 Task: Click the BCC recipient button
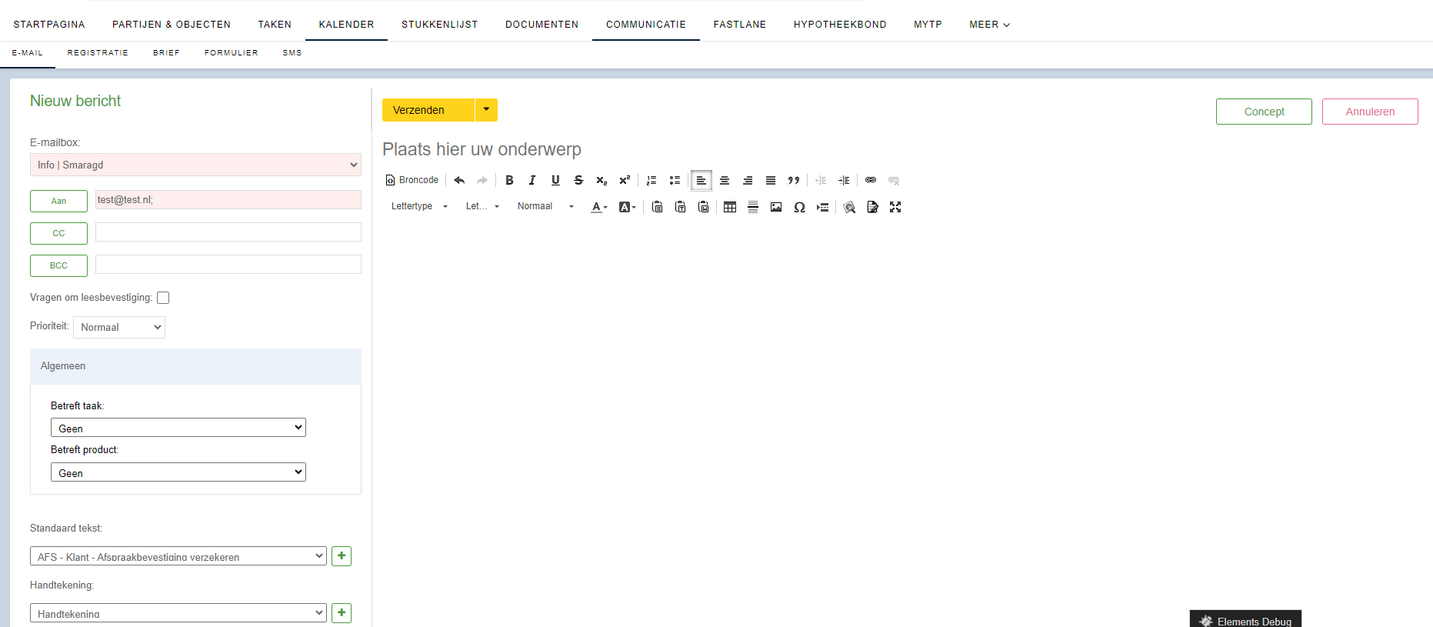tap(58, 265)
